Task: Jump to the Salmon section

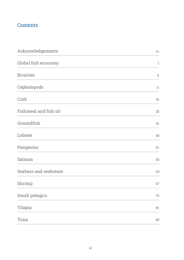Action: (25, 159)
